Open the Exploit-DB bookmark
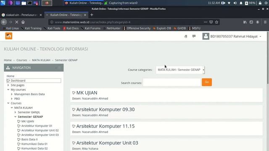The height and width of the screenshot is (151, 269). tap(162, 28)
